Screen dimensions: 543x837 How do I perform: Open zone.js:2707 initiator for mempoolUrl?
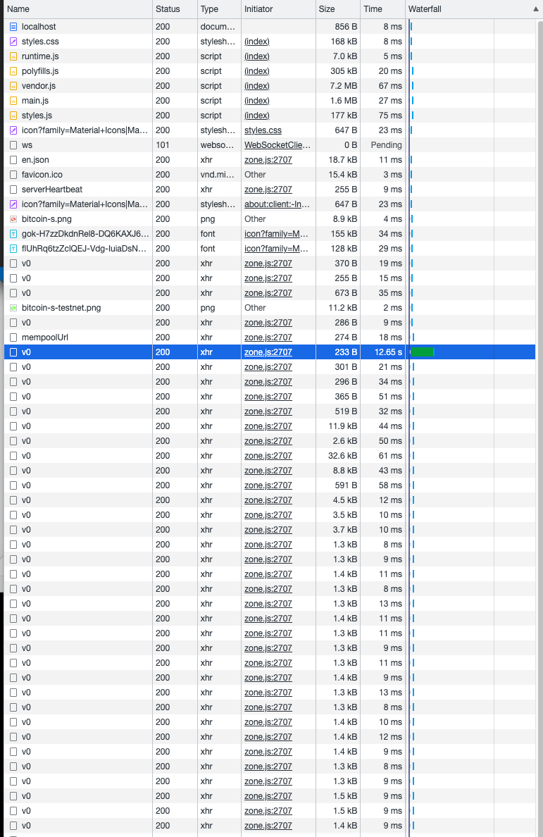268,337
